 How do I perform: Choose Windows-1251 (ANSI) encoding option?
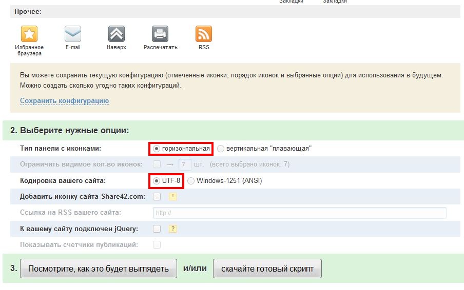point(191,180)
